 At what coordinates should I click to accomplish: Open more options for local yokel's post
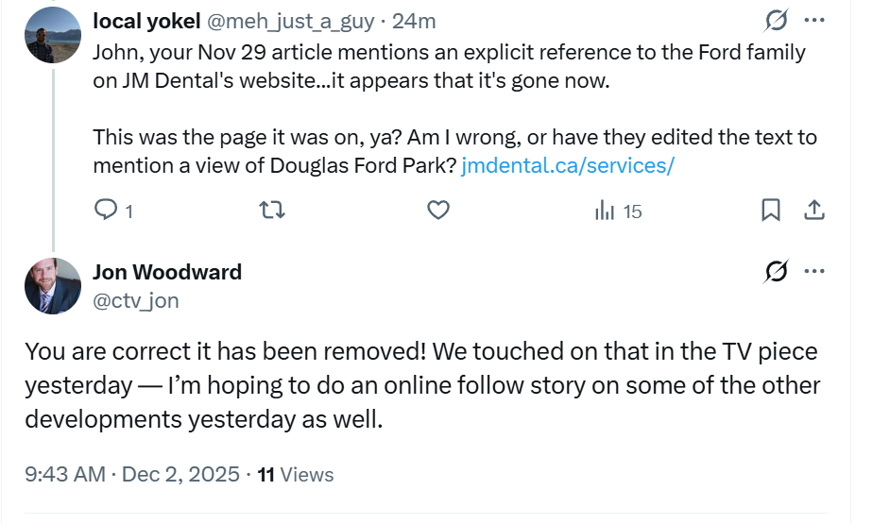tap(813, 20)
